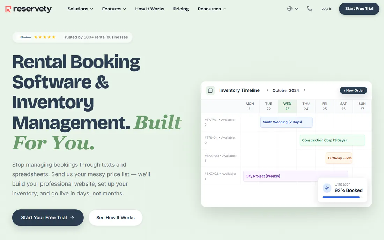Image resolution: width=384 pixels, height=240 pixels.
Task: Click the calendar icon beside Inventory Timeline
Action: (210, 90)
